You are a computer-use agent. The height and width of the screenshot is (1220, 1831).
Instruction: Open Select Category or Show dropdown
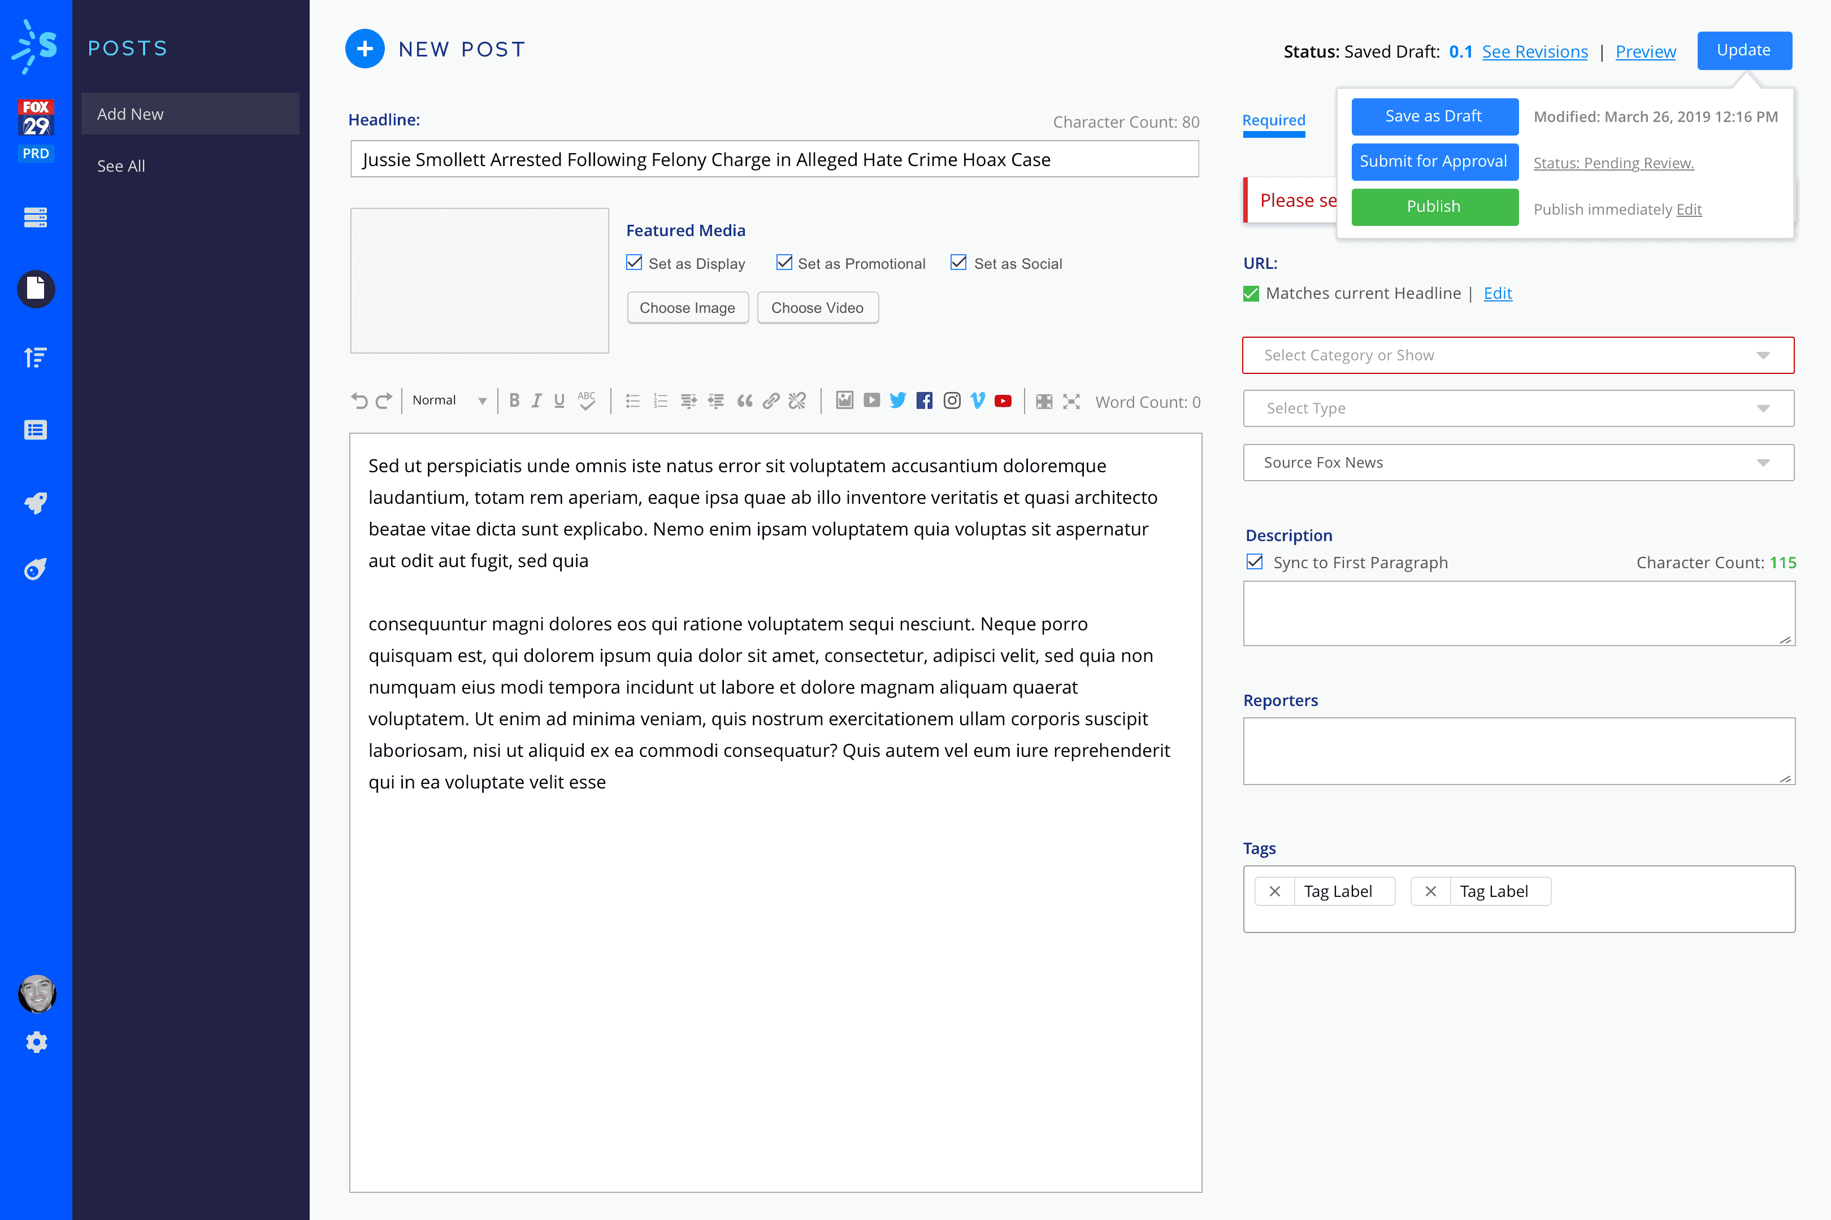coord(1518,356)
